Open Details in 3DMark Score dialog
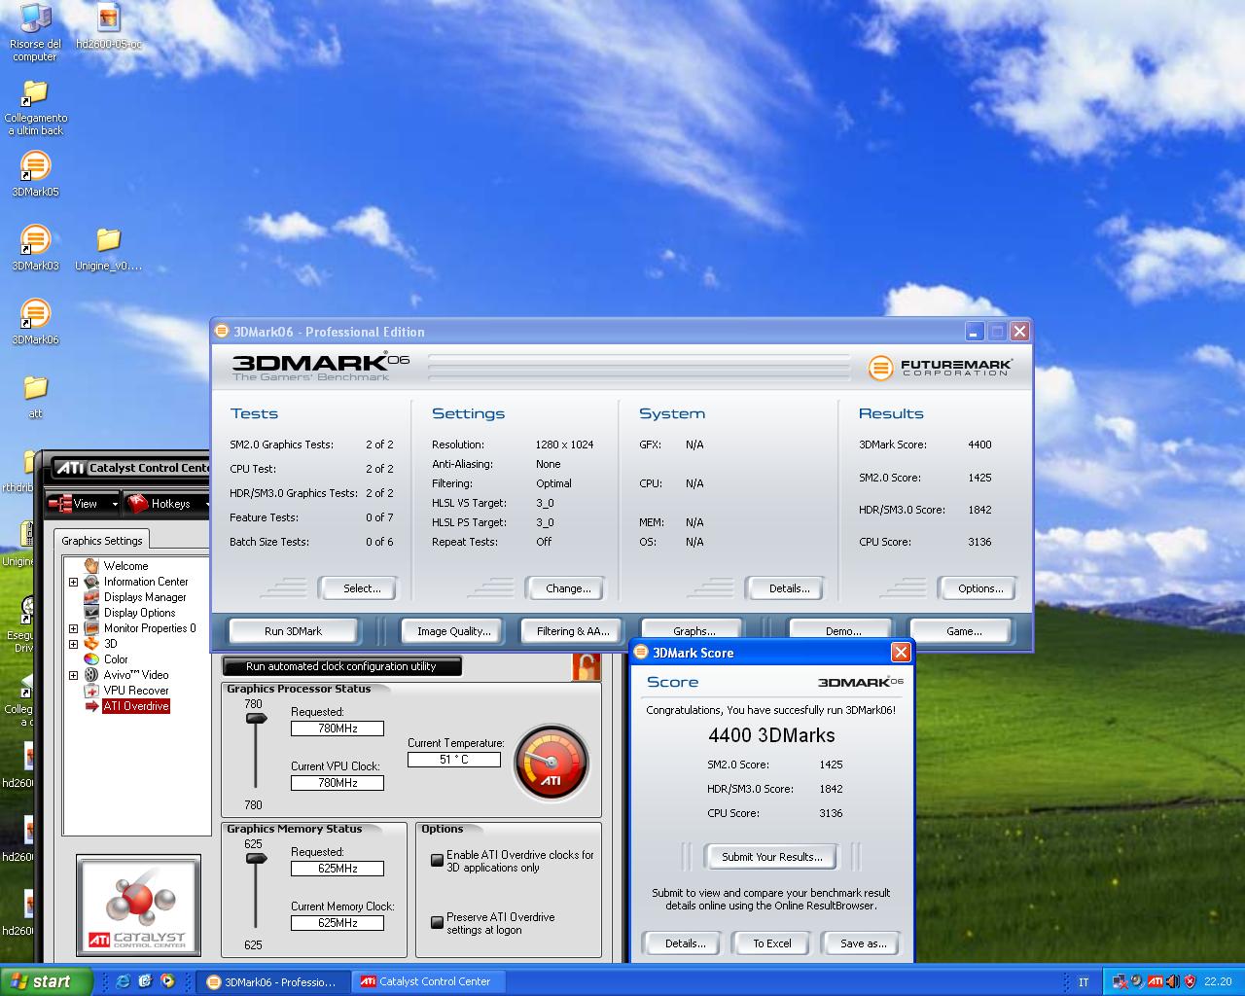The height and width of the screenshot is (996, 1245). click(x=685, y=943)
